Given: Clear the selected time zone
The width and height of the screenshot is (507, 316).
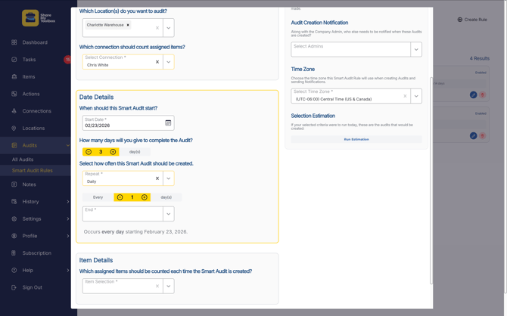Looking at the screenshot, I should pos(405,96).
